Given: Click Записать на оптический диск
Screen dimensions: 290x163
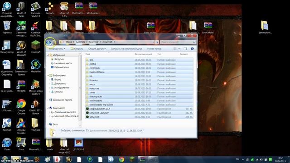Looking at the screenshot, I should (126, 48).
